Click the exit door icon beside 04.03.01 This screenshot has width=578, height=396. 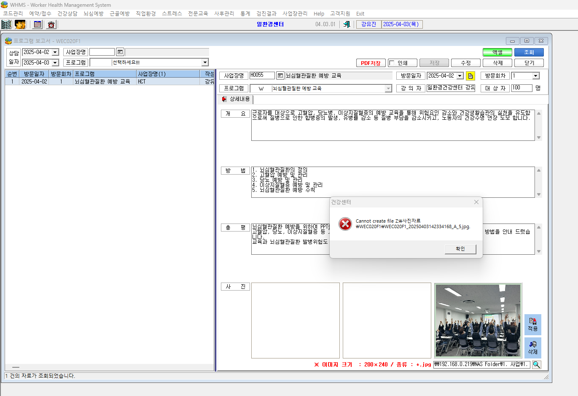[x=347, y=24]
